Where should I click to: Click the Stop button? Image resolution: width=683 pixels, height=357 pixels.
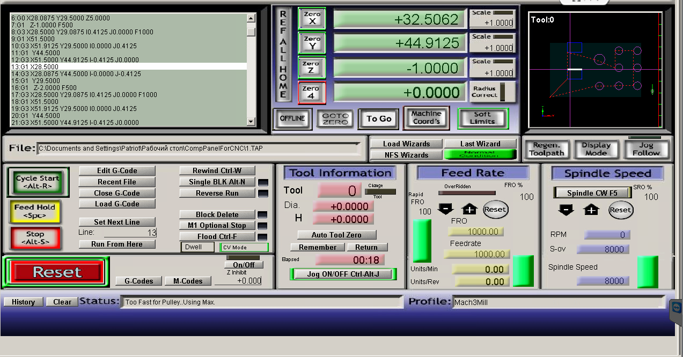(35, 238)
